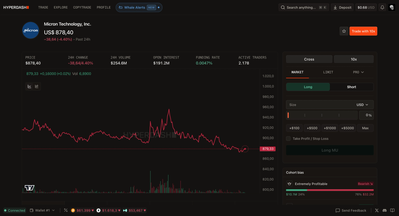399x216 pixels.
Task: Click the Search anything field
Action: (304, 7)
